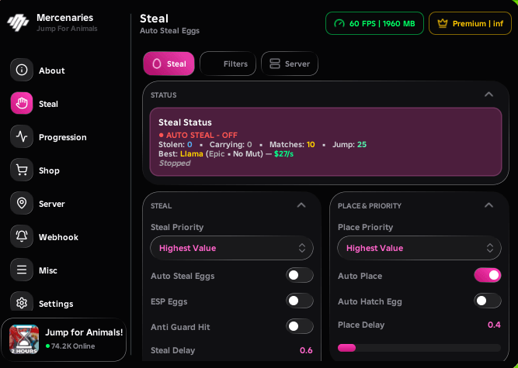Click the Premium crown icon

[x=443, y=23]
